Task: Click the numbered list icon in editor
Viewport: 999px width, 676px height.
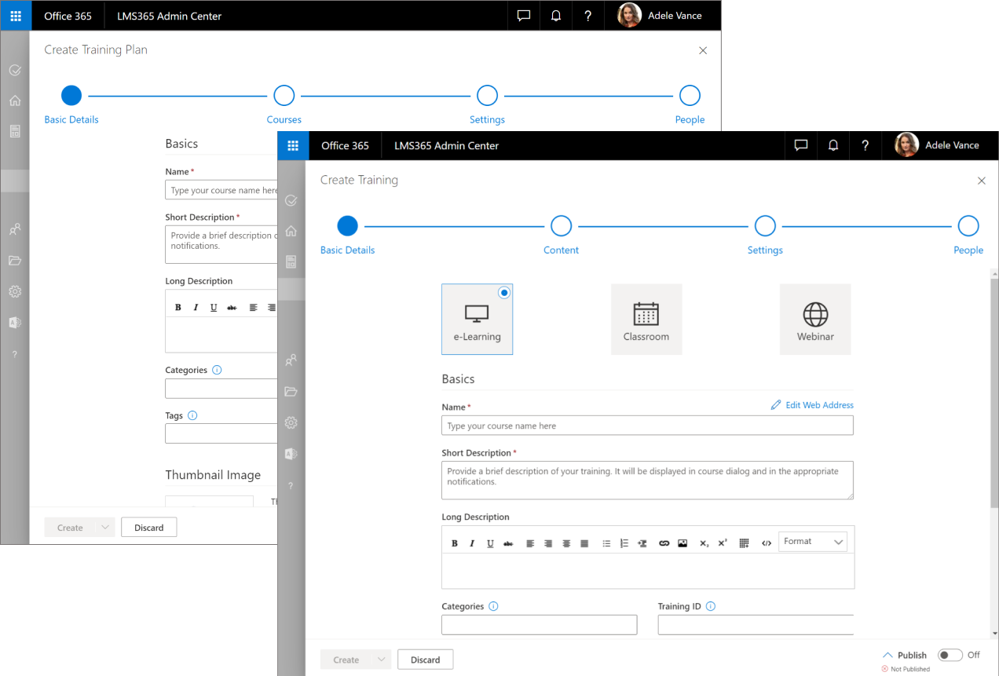Action: (624, 543)
